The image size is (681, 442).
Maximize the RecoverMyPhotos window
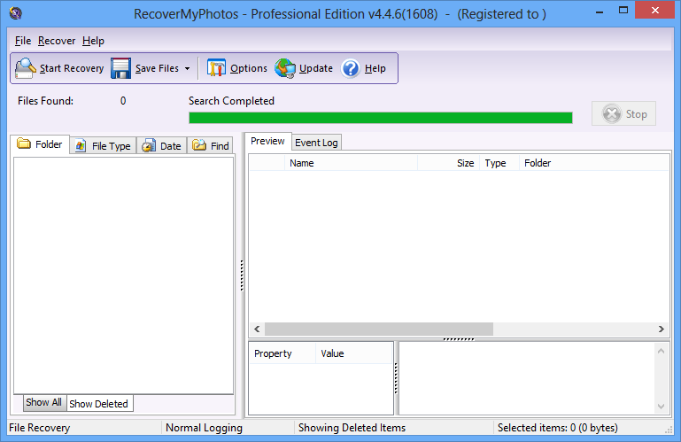click(623, 11)
